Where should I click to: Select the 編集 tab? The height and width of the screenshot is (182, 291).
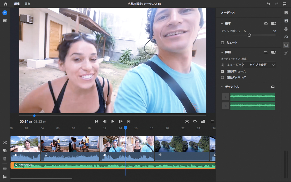[x=17, y=4]
